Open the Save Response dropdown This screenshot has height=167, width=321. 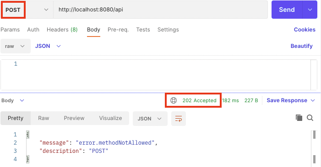(291, 100)
